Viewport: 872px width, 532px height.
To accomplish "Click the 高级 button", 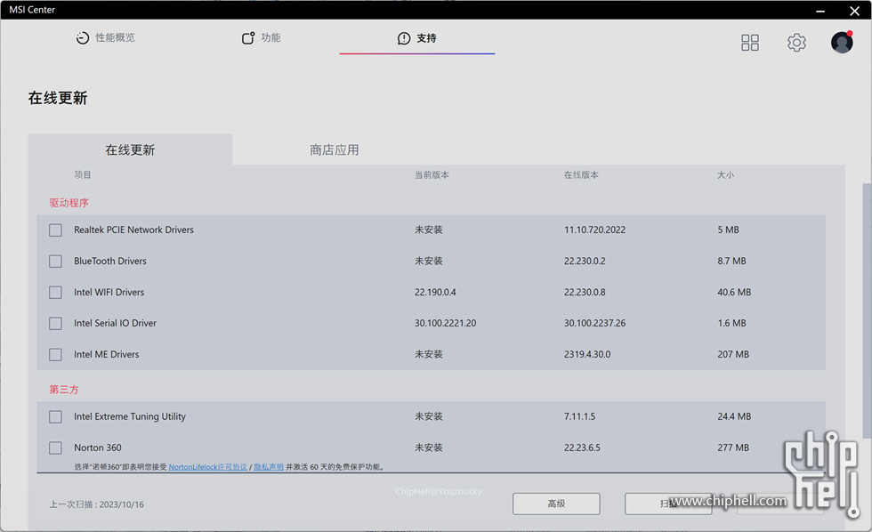I will [x=556, y=504].
